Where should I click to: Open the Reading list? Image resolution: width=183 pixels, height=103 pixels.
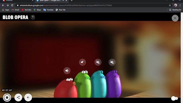pyautogui.click(x=175, y=10)
